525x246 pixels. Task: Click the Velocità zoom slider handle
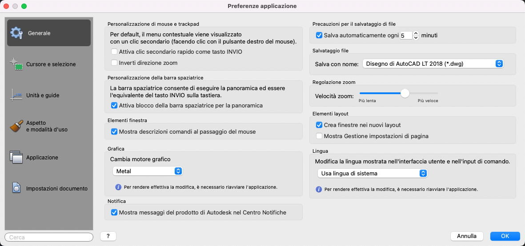(x=405, y=93)
